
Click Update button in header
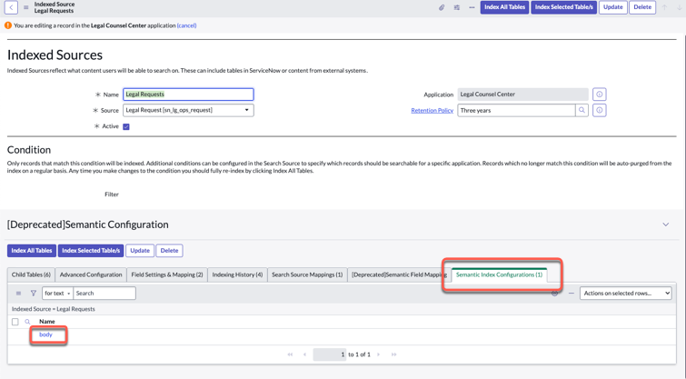click(613, 7)
